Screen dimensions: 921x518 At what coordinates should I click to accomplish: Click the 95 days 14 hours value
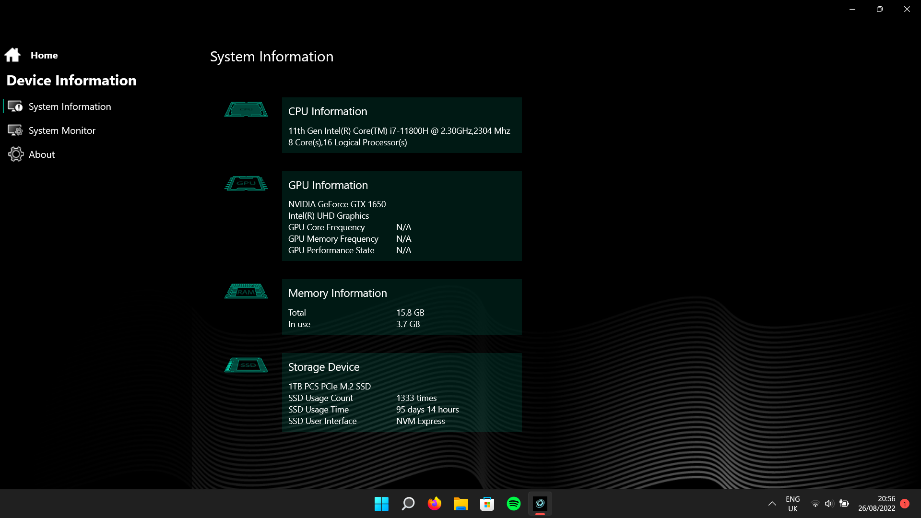click(x=427, y=410)
